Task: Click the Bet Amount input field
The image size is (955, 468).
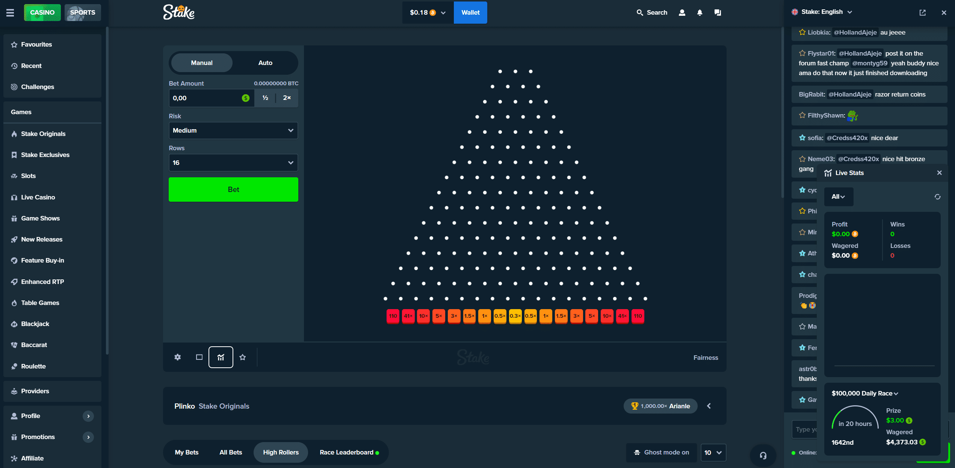Action: (x=212, y=98)
